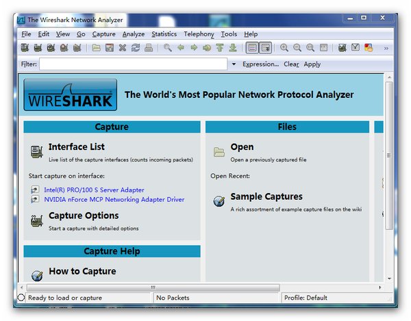This screenshot has width=411, height=321.
Task: Jump to last packet toolbar icon
Action: pos(233,48)
